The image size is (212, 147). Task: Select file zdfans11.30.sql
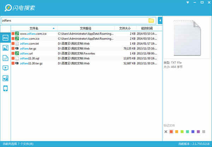30,58
